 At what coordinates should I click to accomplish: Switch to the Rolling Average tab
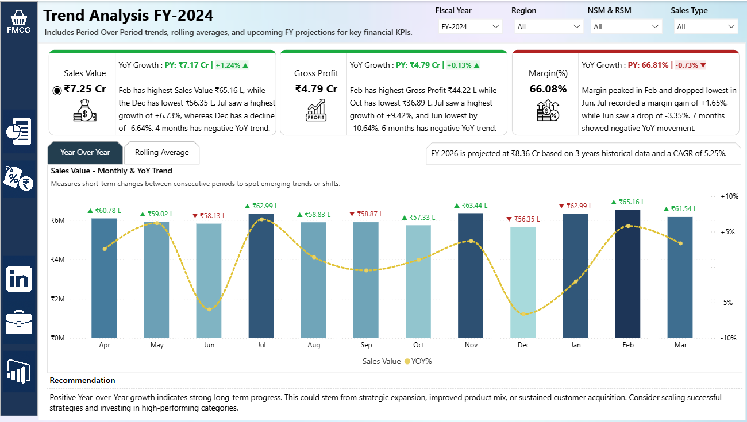click(161, 153)
